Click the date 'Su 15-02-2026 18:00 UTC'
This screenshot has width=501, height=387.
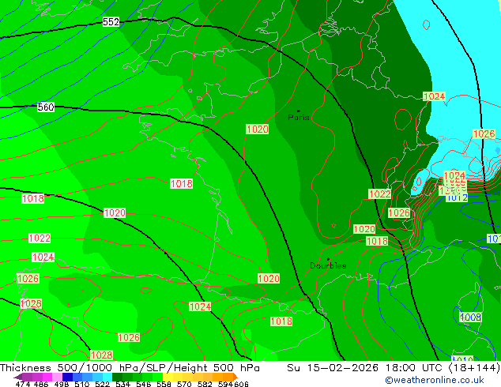[x=366, y=368]
